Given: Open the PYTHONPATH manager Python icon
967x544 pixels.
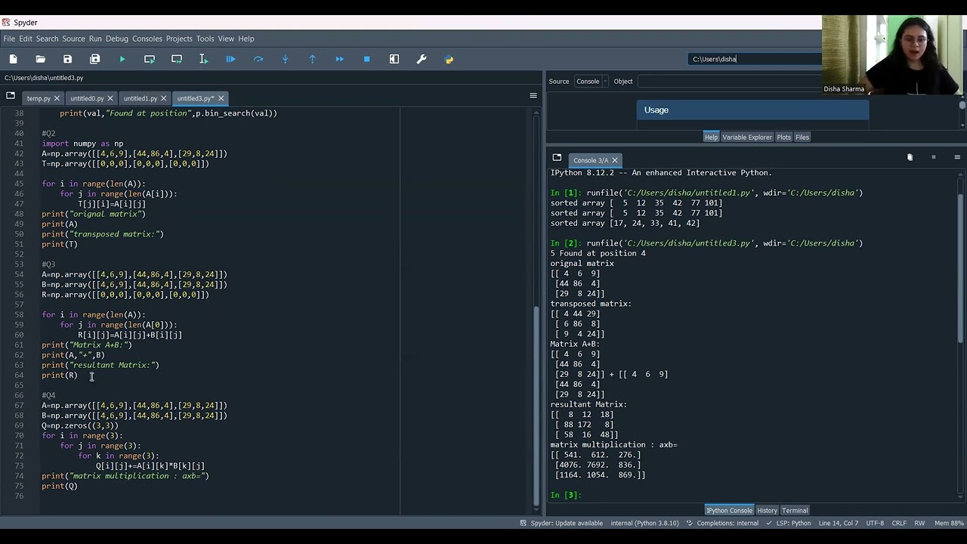Looking at the screenshot, I should click(449, 59).
